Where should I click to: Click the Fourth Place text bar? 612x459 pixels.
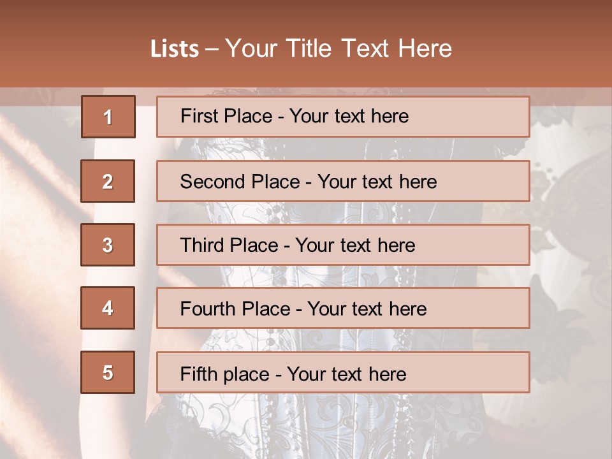coord(343,308)
